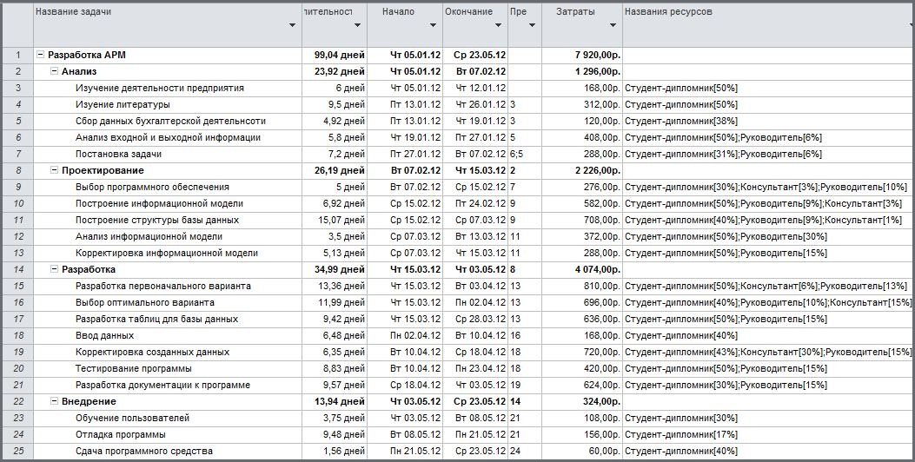Select the Ввод данных task cell

pyautogui.click(x=104, y=335)
